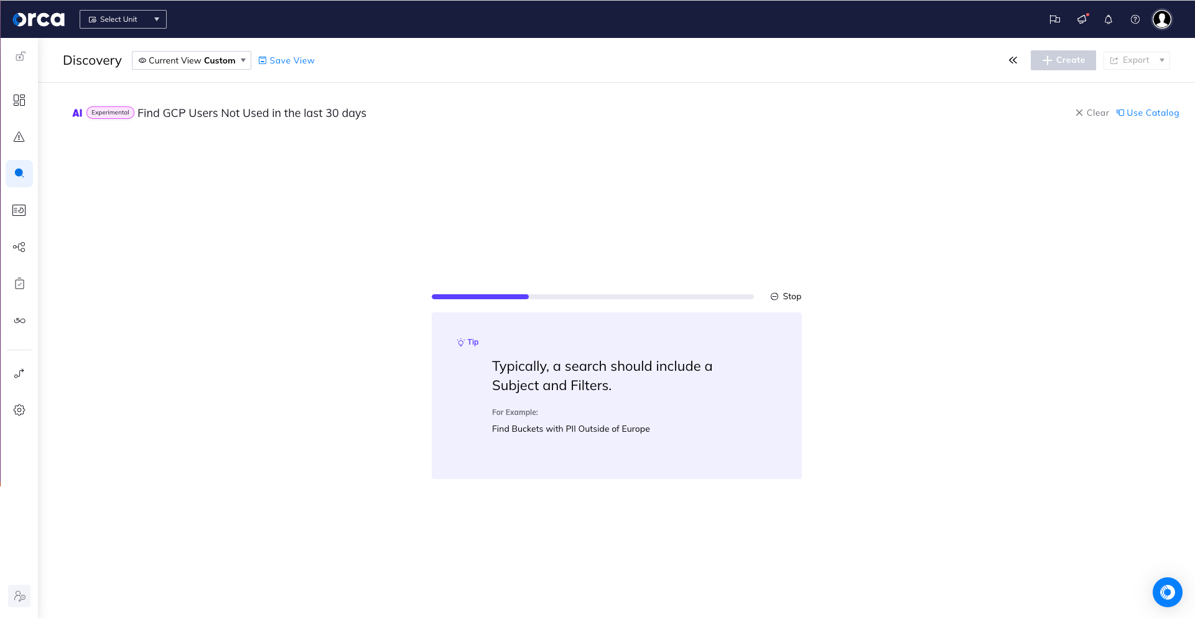Open the announcements megaphone icon
This screenshot has height=619, width=1195.
pyautogui.click(x=1082, y=19)
